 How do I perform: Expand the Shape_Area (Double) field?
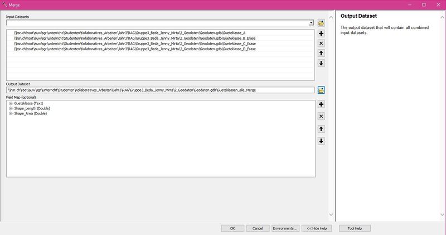11,113
